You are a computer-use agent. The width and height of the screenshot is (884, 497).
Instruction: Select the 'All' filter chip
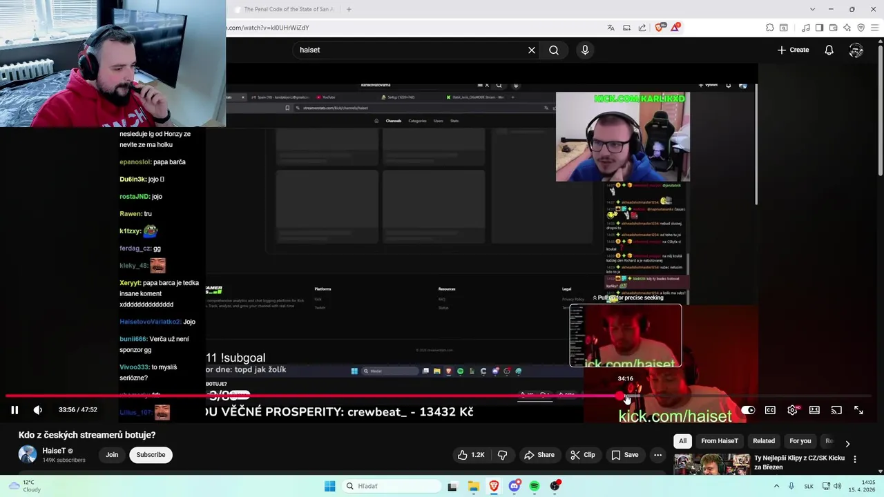coord(682,441)
